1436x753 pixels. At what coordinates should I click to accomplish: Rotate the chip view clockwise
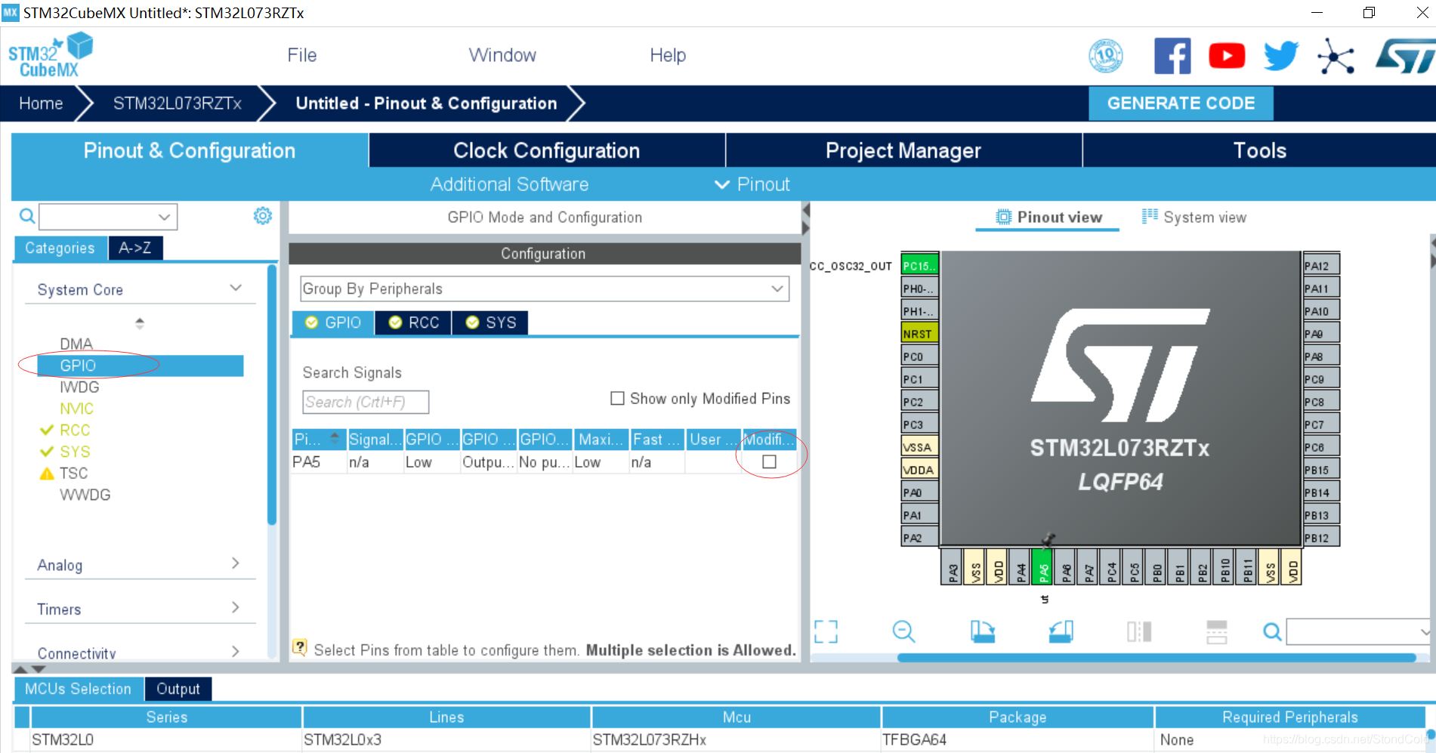coord(982,631)
